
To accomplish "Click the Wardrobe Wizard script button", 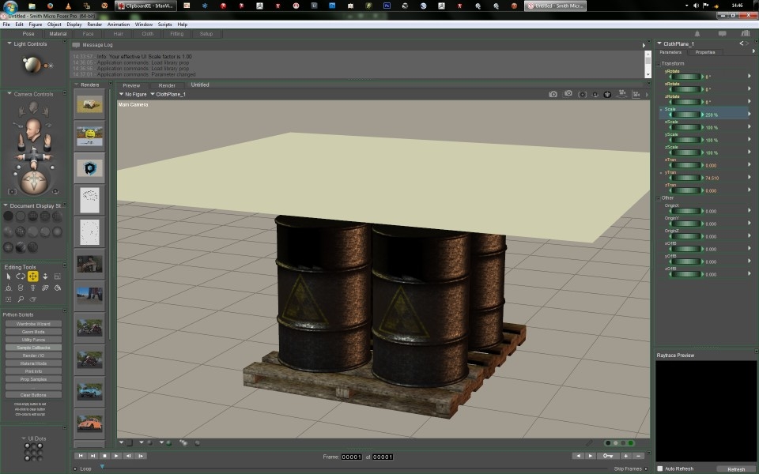I will coord(33,324).
